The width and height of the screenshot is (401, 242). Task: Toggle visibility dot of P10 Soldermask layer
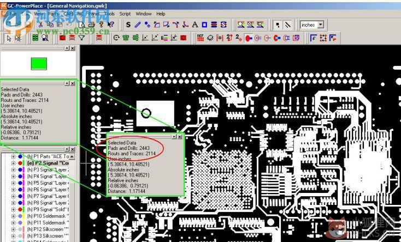[x=20, y=216]
